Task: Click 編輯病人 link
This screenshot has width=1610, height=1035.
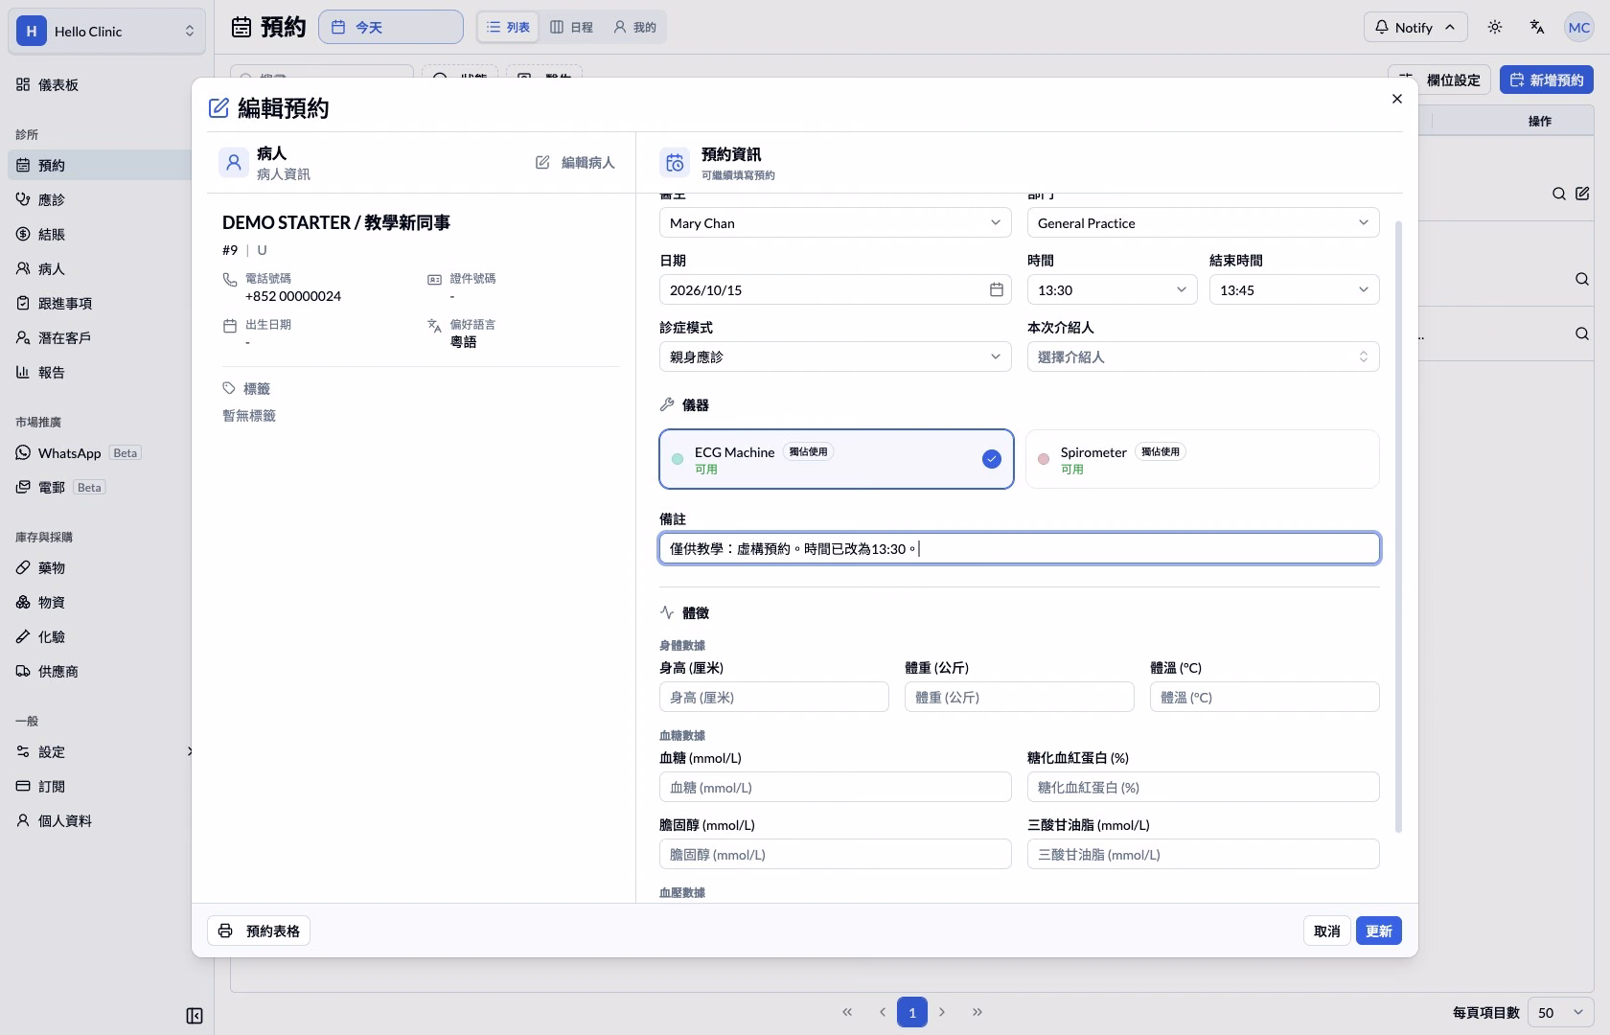Action: (x=575, y=163)
